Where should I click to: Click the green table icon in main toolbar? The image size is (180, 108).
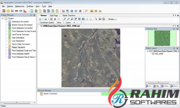(x=36, y=11)
